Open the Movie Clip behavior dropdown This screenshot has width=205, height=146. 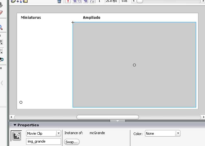pos(43,133)
